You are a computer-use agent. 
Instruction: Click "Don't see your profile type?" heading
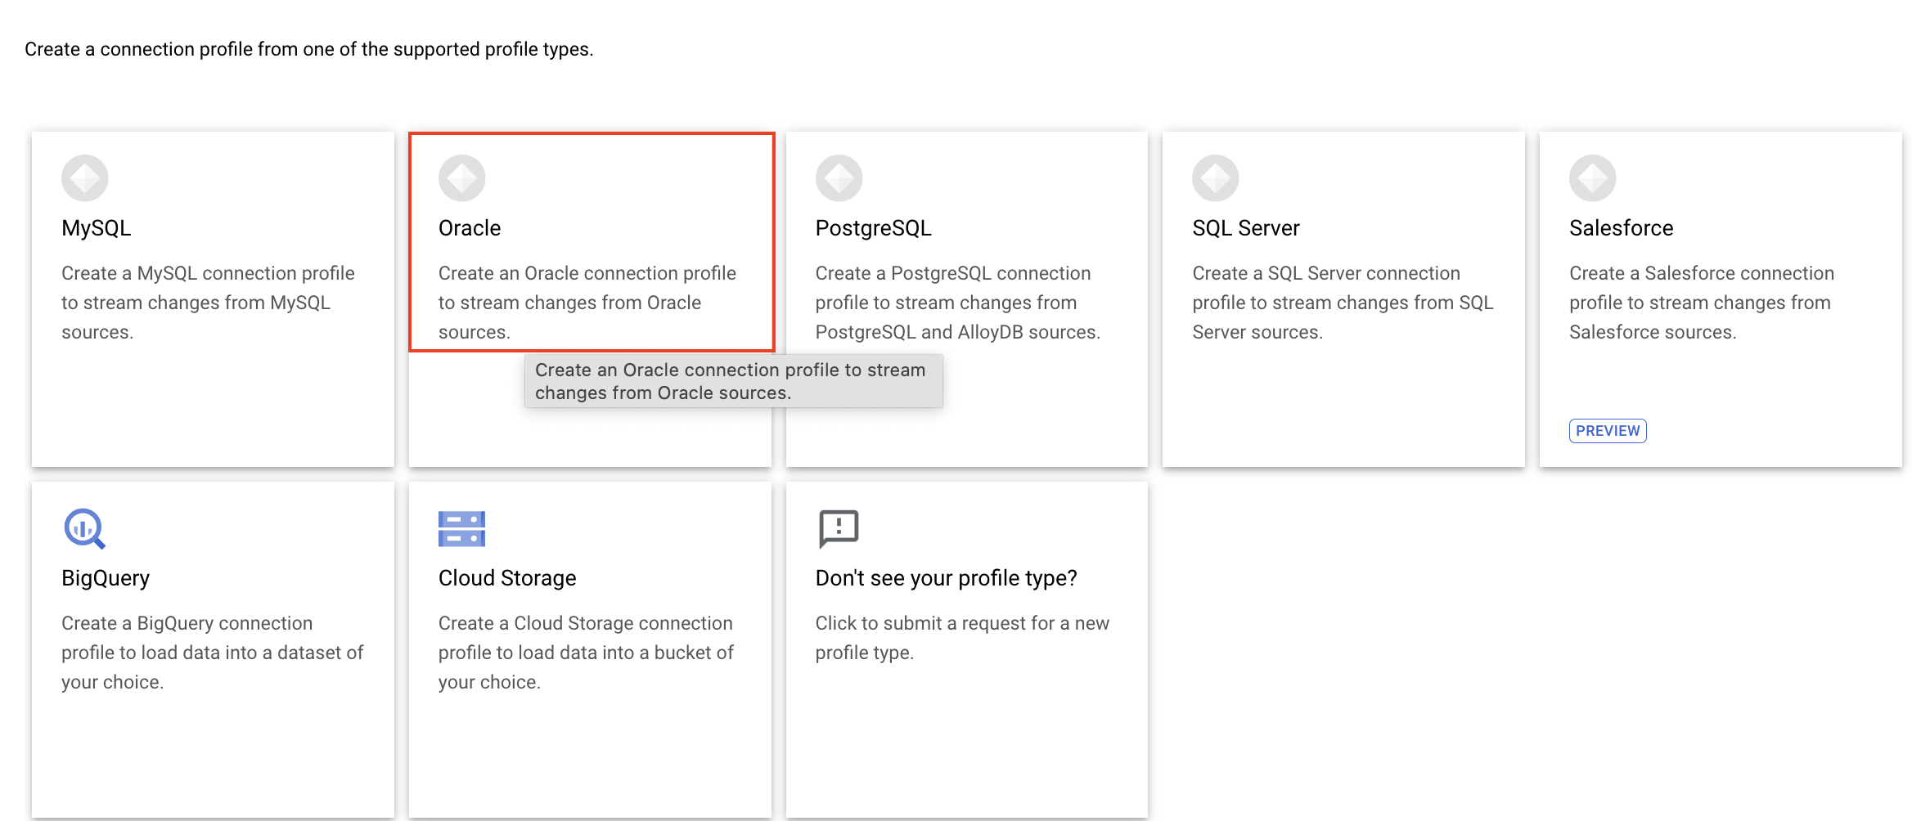point(946,578)
